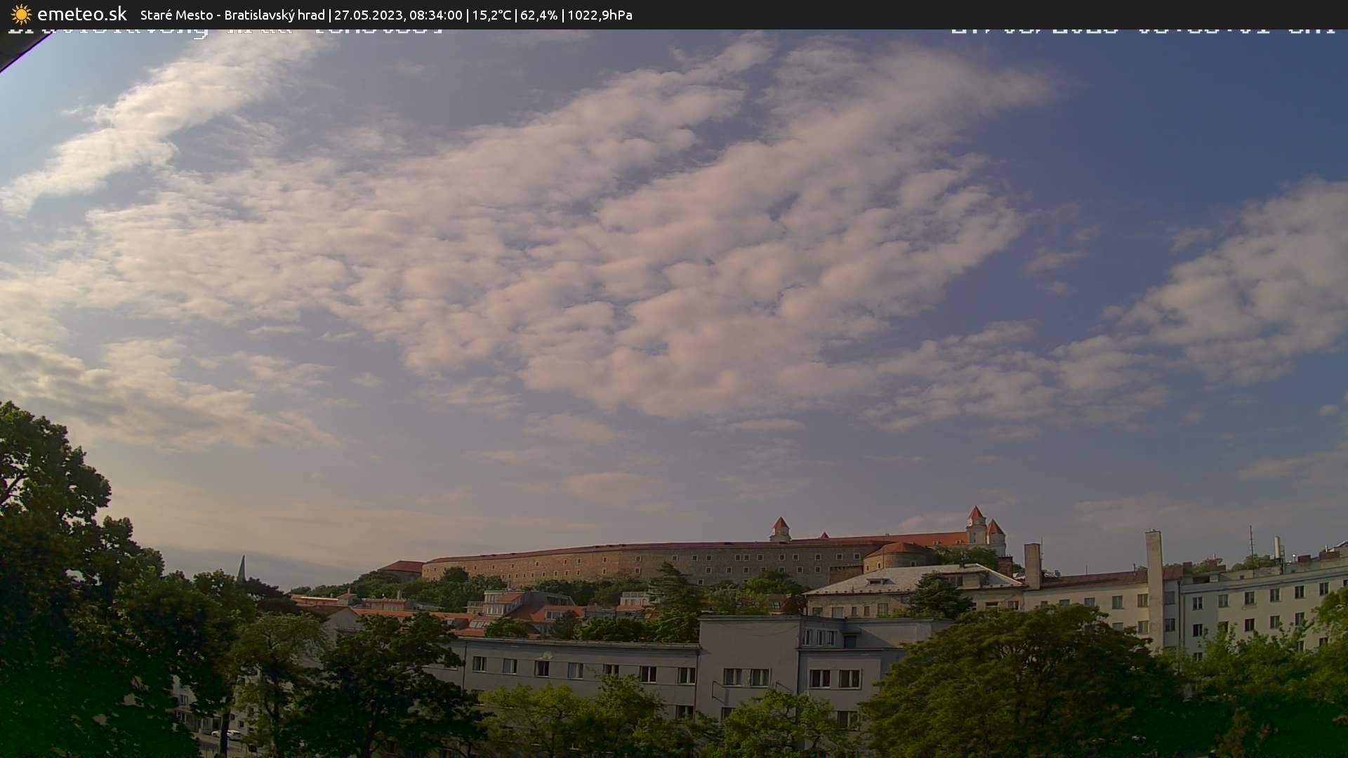Viewport: 1348px width, 758px height.
Task: Click the Staré Mesto - Bratislavský hrad location label
Action: click(x=232, y=15)
